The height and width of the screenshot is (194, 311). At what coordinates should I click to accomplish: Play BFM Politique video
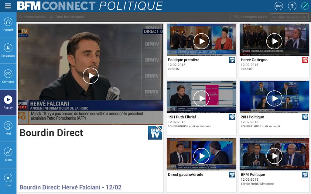(x=274, y=156)
